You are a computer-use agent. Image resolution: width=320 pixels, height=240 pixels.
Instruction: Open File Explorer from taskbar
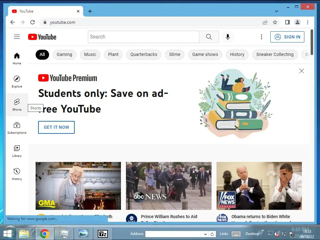24,234
